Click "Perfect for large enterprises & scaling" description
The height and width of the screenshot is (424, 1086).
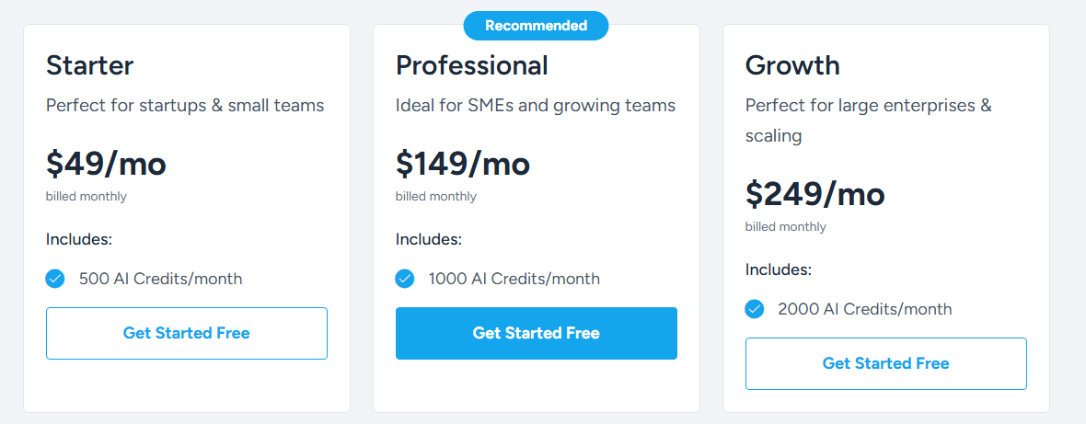pyautogui.click(x=868, y=120)
